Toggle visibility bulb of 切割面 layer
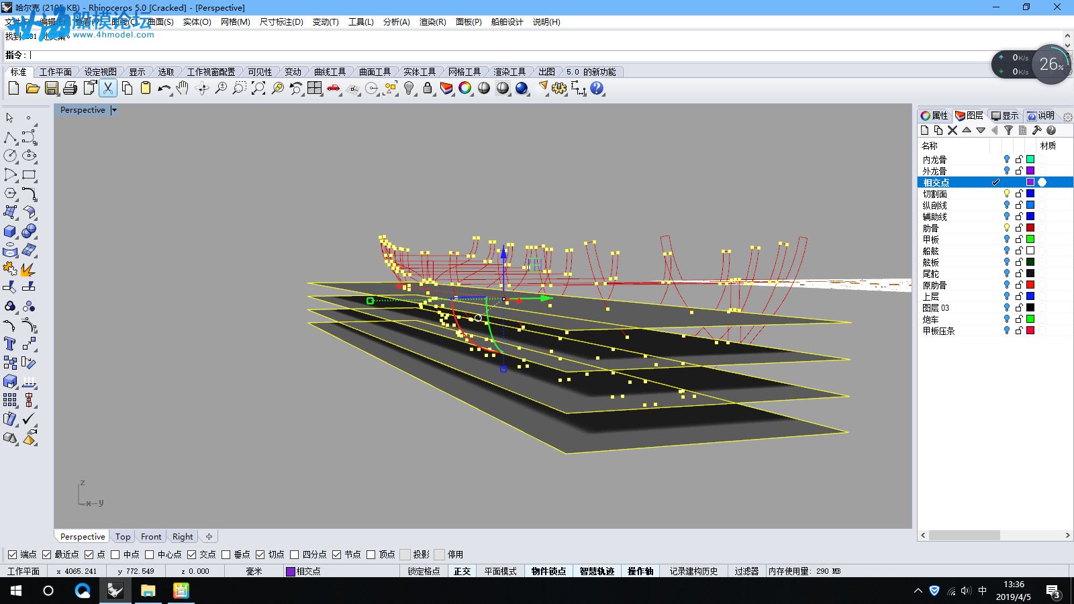This screenshot has width=1074, height=604. tap(1006, 193)
